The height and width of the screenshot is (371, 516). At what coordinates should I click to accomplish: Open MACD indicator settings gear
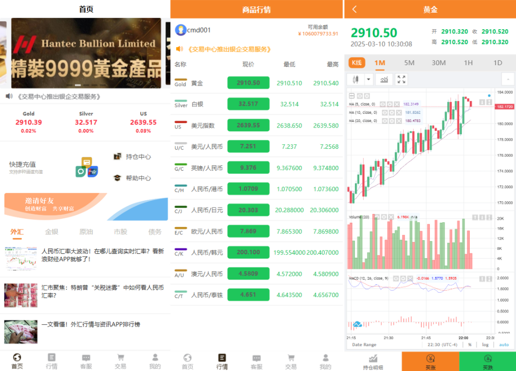403,278
